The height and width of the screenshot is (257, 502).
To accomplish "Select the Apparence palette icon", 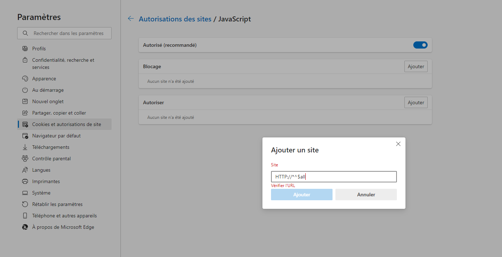I will tap(25, 79).
